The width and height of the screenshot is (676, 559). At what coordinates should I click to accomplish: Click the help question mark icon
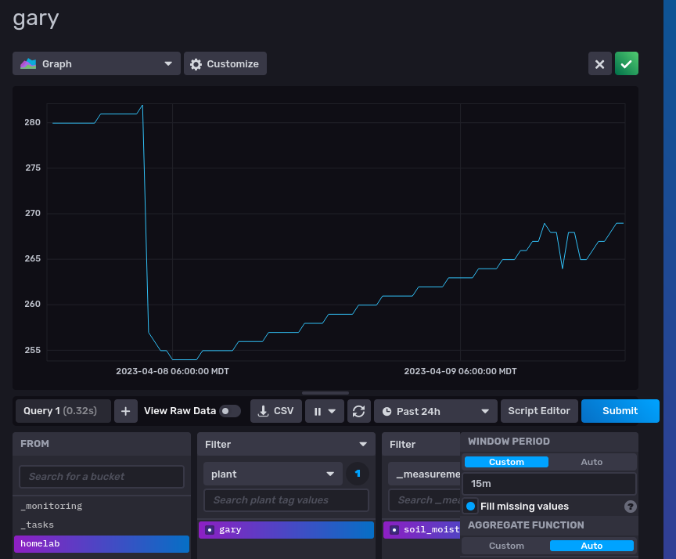point(630,507)
